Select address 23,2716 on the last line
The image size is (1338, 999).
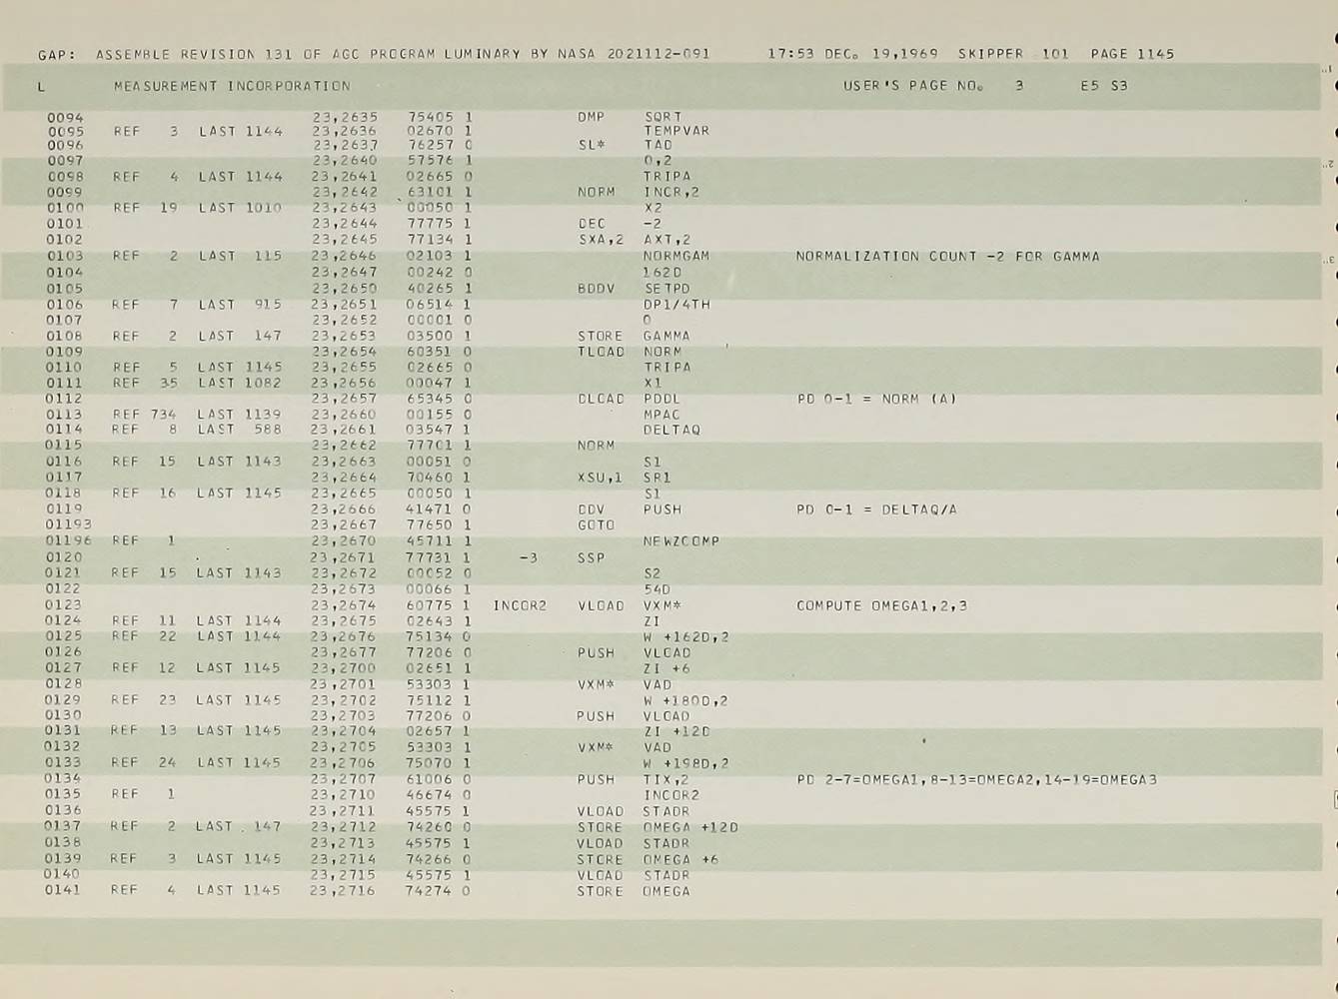(343, 890)
